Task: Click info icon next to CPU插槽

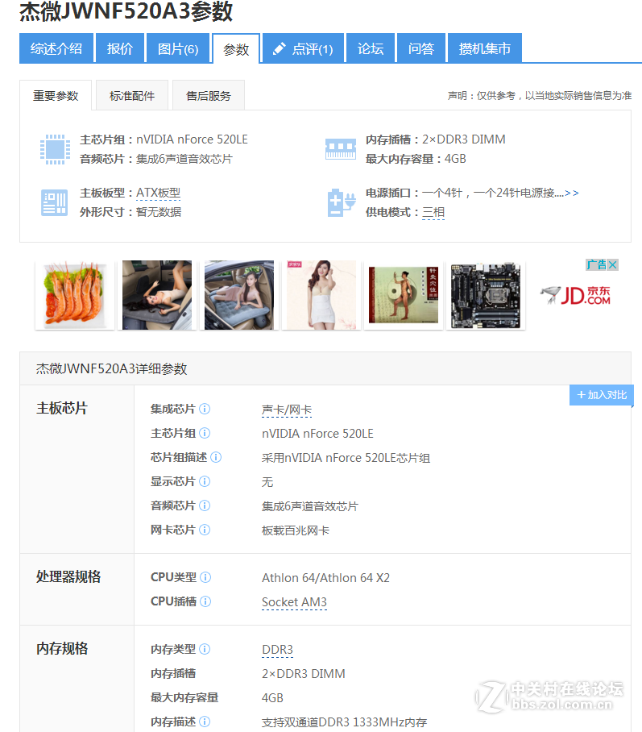Action: click(x=205, y=601)
